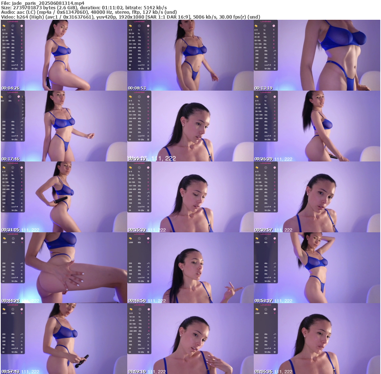381x374 pixels.
Task: Click the yellow coin icon in the 00:35:32 frame
Action: tap(131, 168)
